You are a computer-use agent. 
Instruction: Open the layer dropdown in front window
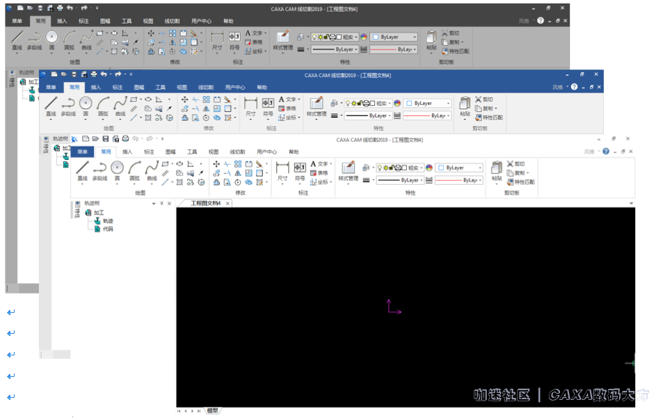click(400, 168)
